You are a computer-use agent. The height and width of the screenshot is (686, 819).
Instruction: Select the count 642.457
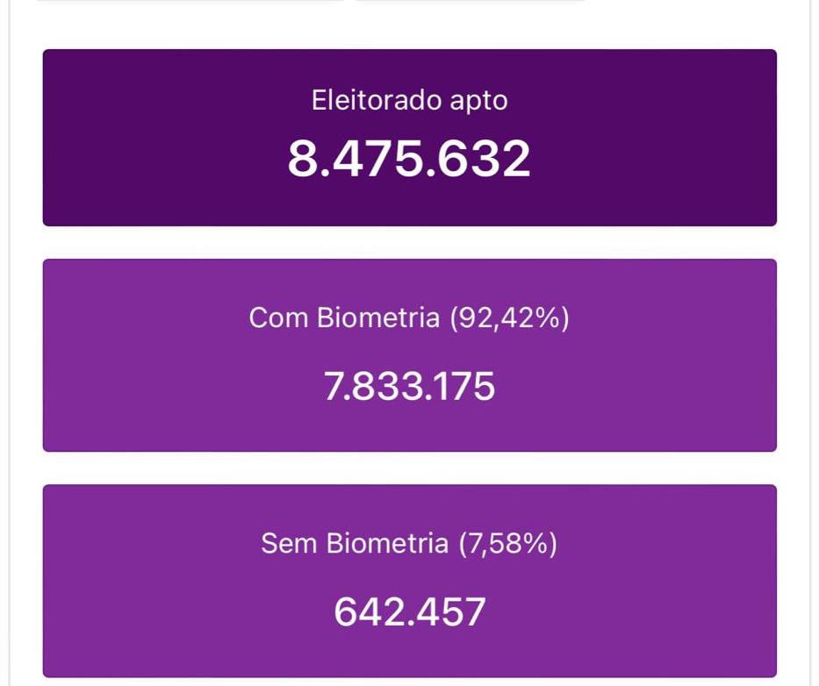409,611
